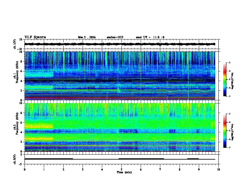Click the "-3" label on the ch.1 color bar
246x190 pixels.
(x=229, y=62)
